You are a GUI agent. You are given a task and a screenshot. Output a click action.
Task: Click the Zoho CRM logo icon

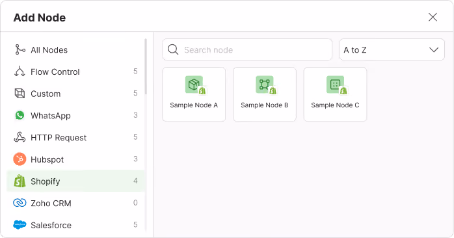20,203
